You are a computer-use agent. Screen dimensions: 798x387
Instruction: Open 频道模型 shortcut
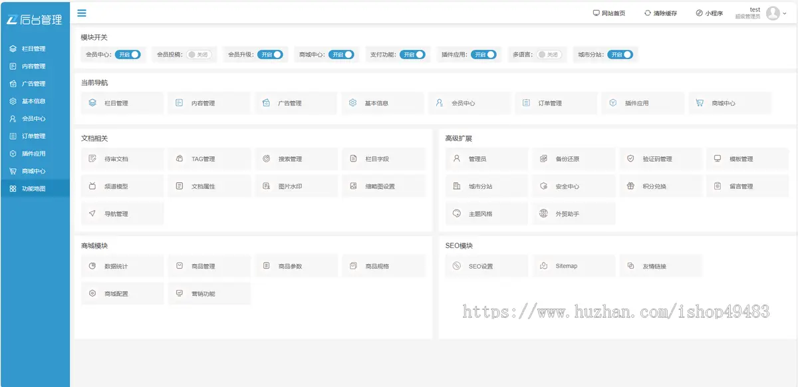point(122,186)
